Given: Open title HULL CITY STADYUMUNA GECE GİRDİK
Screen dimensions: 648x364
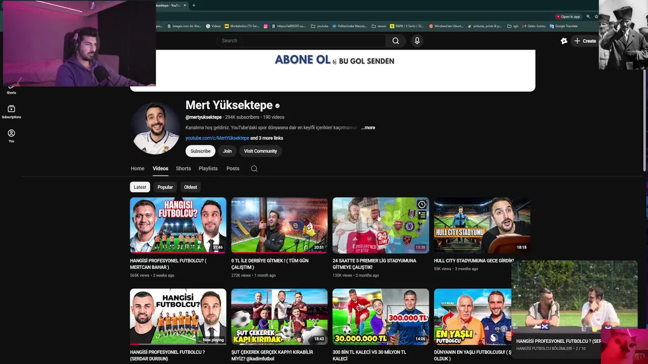Looking at the screenshot, I should coord(474,261).
